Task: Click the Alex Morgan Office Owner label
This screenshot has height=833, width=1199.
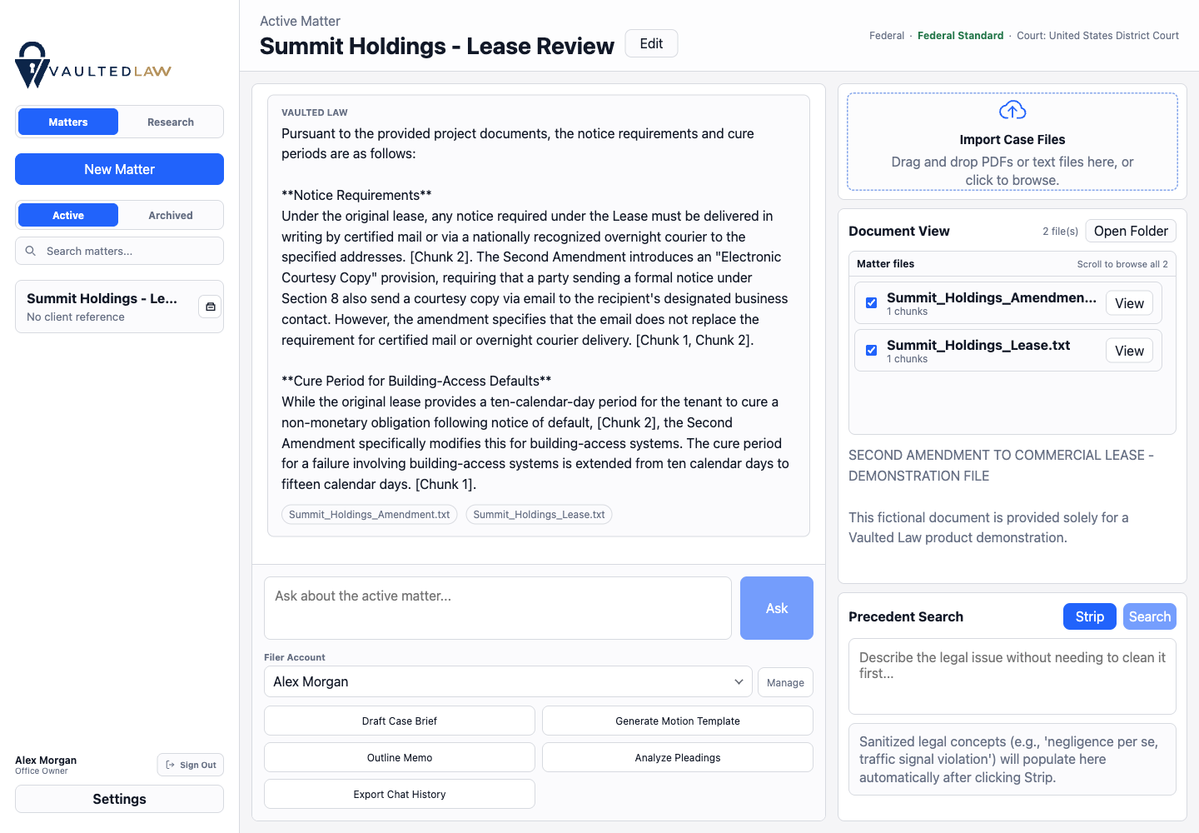Action: pos(46,765)
